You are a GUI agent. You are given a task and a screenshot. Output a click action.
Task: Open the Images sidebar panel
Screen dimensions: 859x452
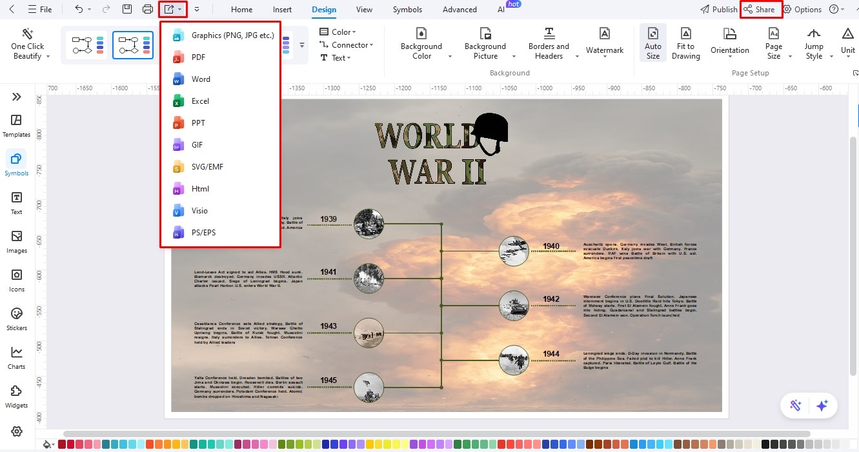pyautogui.click(x=17, y=241)
